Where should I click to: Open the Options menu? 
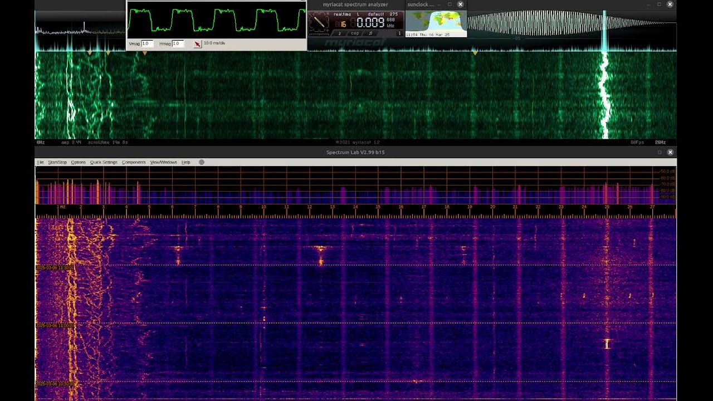[79, 162]
